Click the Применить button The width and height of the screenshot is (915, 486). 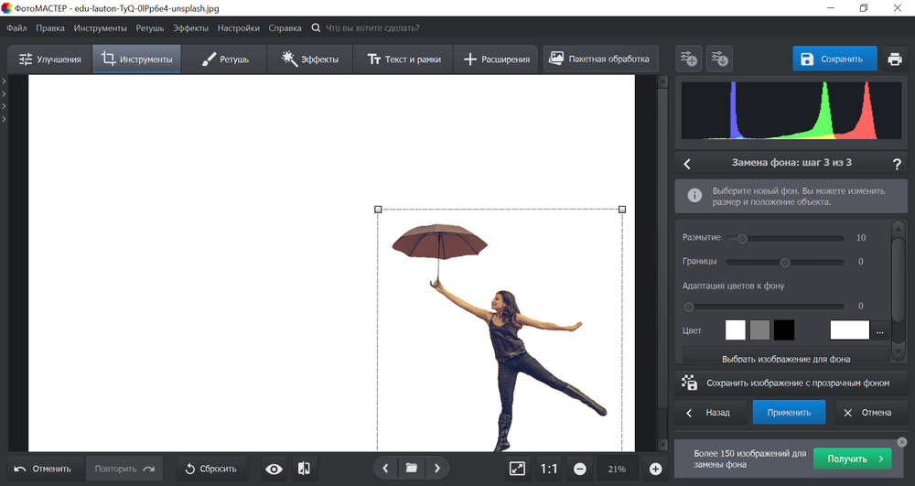click(789, 412)
